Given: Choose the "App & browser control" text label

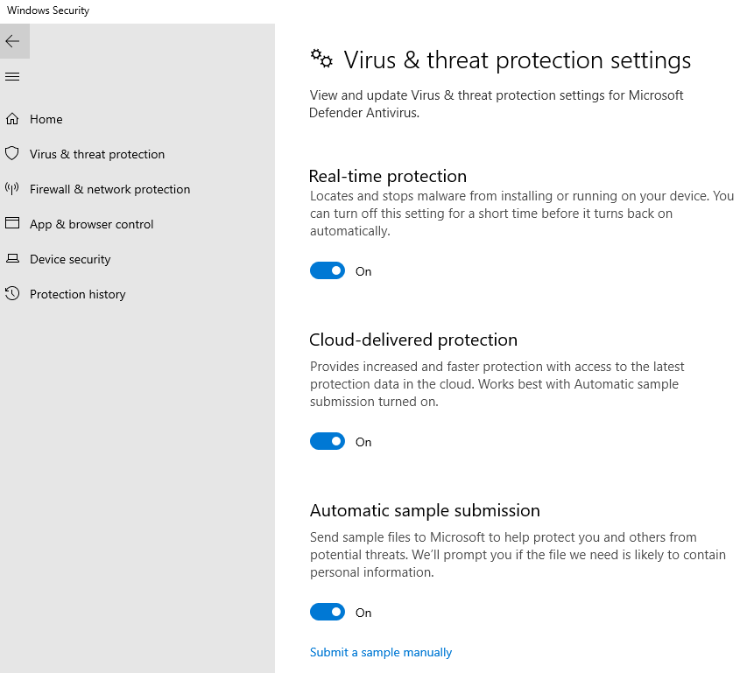Looking at the screenshot, I should [92, 224].
